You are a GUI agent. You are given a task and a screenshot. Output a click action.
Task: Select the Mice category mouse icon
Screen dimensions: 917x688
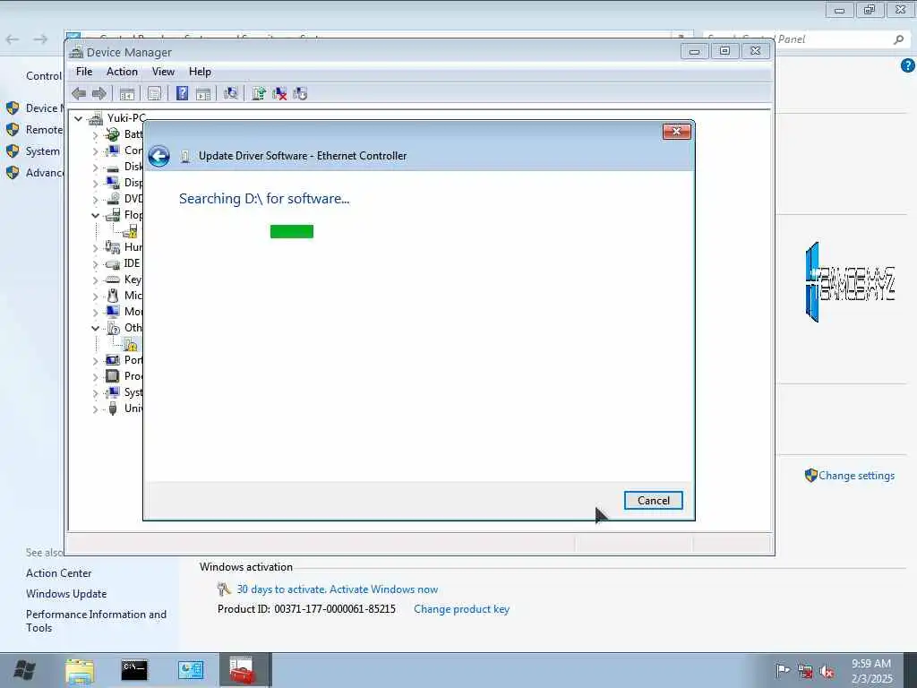pyautogui.click(x=112, y=296)
